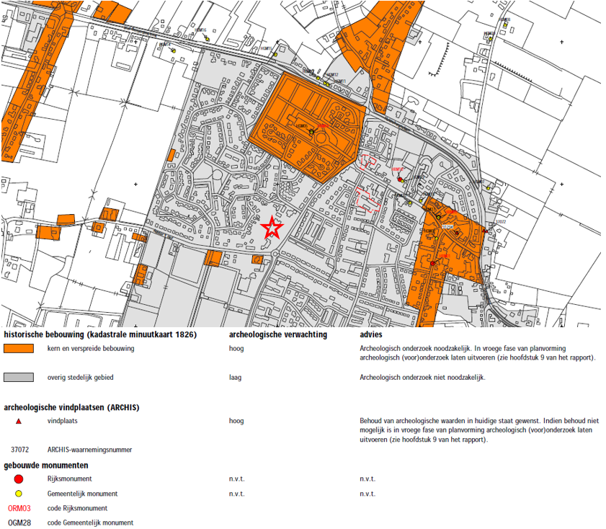
Task: Click the small roundabout below the red star
Action: [x=275, y=254]
